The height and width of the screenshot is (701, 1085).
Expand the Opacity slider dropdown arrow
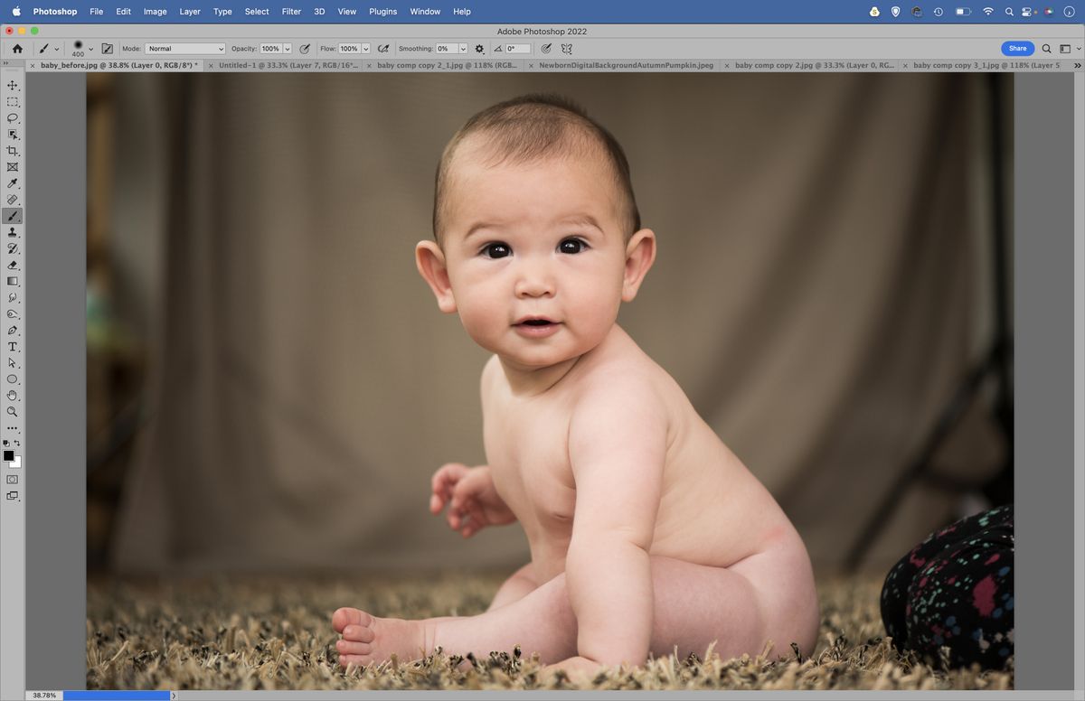coord(288,49)
